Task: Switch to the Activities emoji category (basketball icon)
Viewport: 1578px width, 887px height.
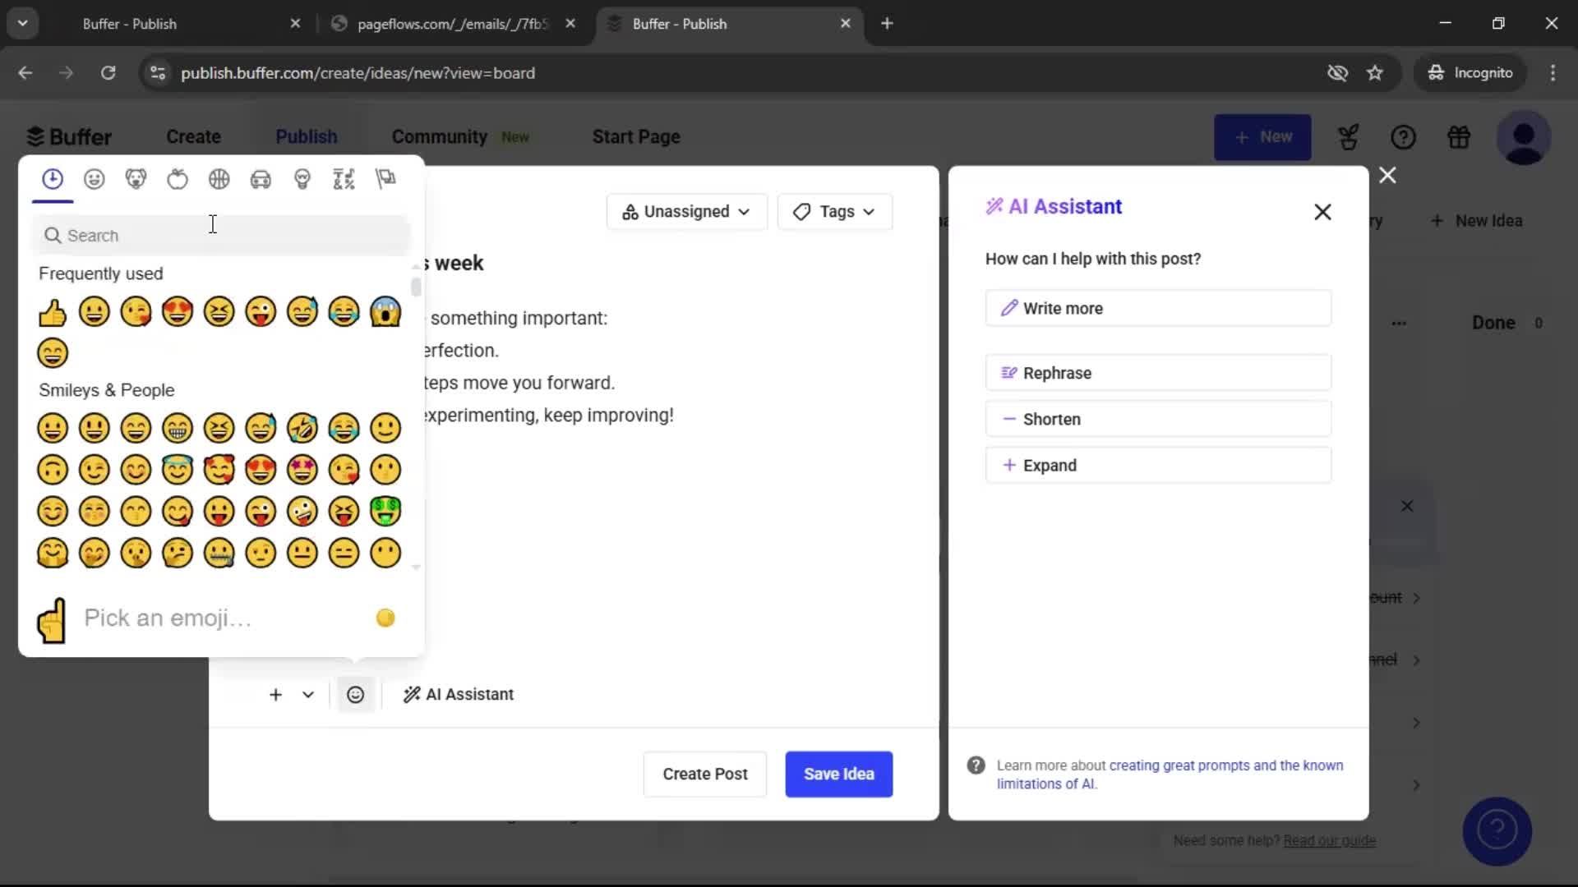Action: click(219, 179)
